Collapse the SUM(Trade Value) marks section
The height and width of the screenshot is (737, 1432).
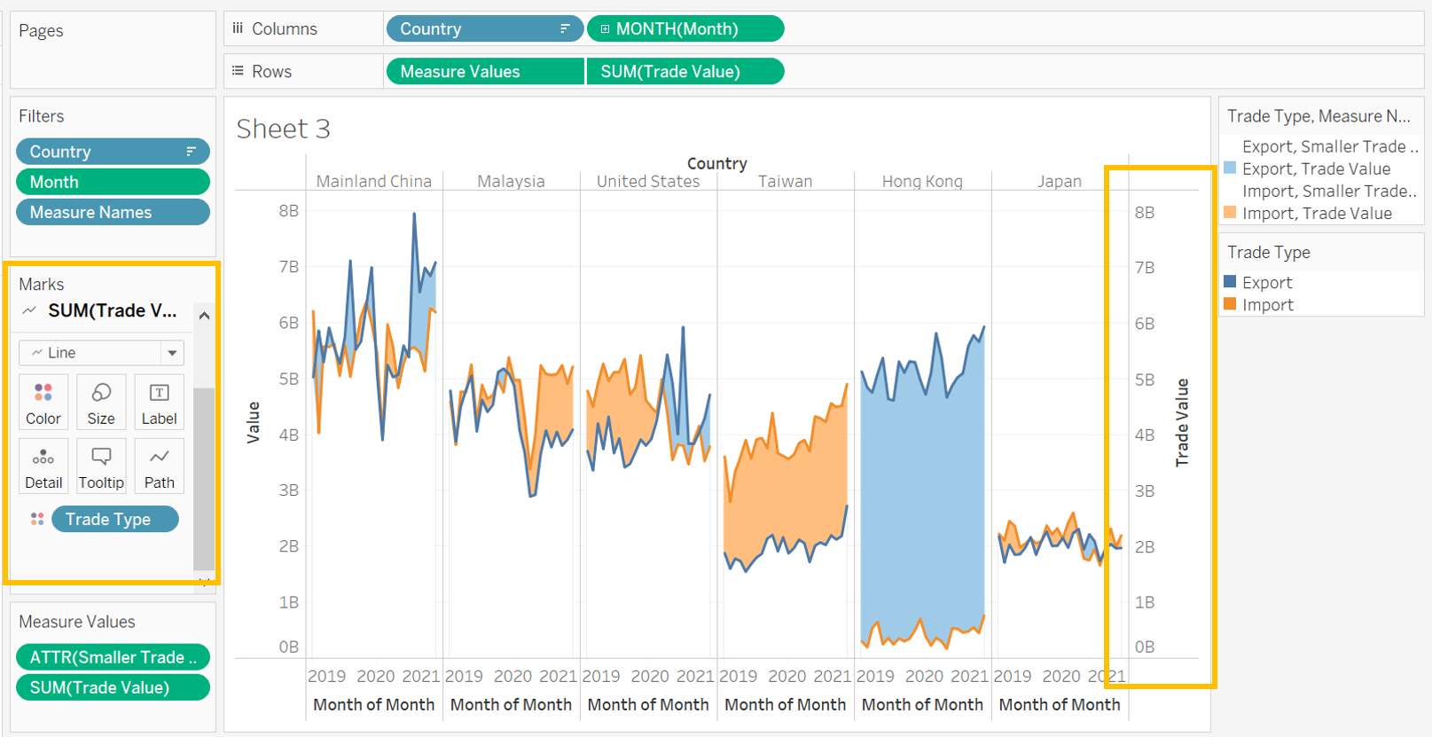(x=205, y=316)
